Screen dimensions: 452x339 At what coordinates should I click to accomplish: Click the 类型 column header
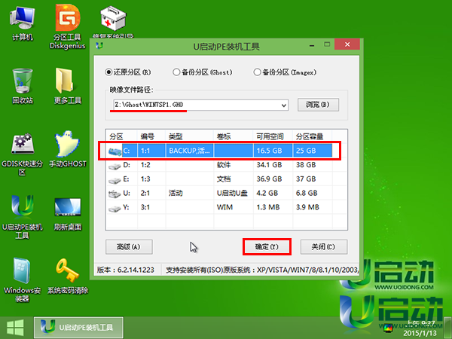click(189, 136)
